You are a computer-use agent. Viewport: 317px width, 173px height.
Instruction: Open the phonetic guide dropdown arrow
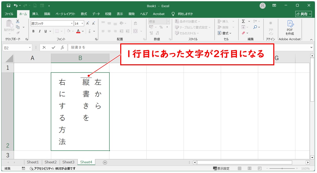94,31
